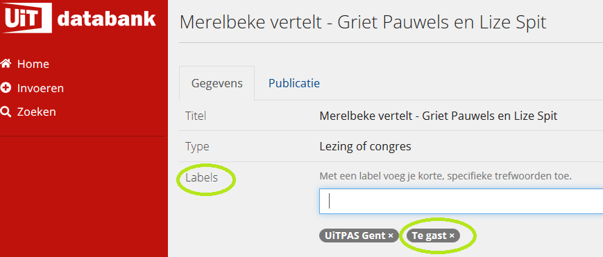Click the Zoeken magnifier icon
Viewport: 603px width, 257px height.
pyautogui.click(x=6, y=112)
